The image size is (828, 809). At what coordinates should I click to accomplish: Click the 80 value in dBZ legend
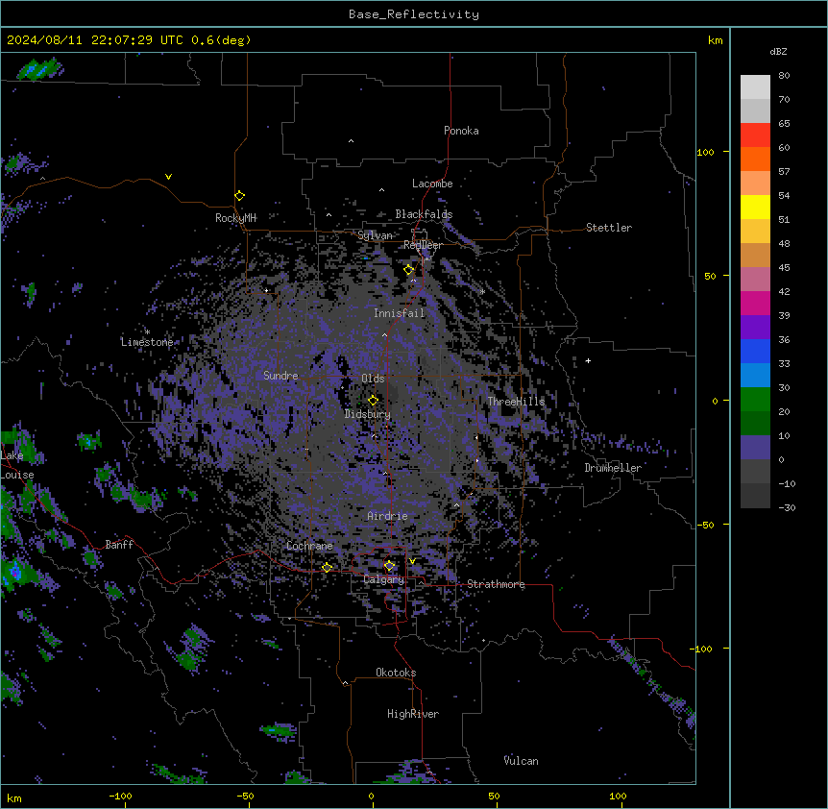pos(784,76)
